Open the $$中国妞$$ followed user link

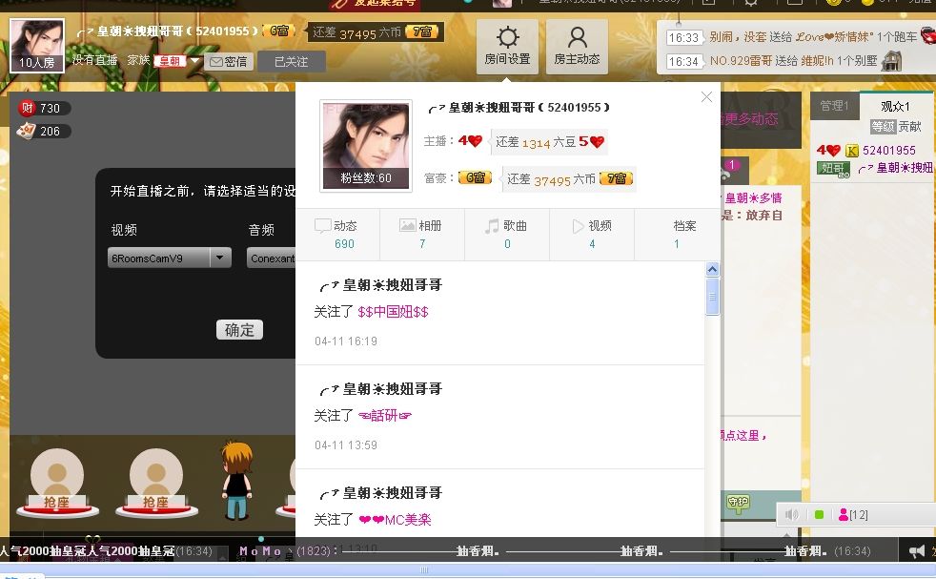click(393, 312)
